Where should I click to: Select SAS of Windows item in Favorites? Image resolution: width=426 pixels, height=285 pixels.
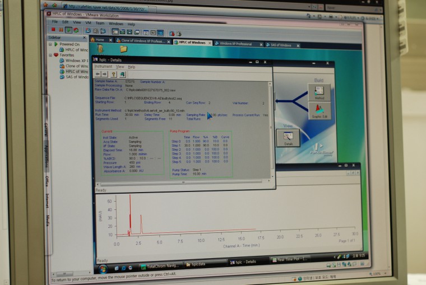click(73, 77)
